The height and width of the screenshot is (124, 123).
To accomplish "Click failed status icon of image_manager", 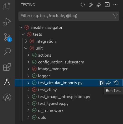I will point(34,69).
